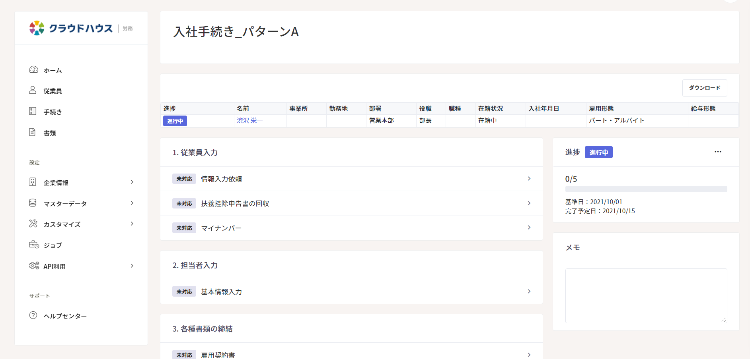Open 情報入力依頼 row chevron

[529, 179]
